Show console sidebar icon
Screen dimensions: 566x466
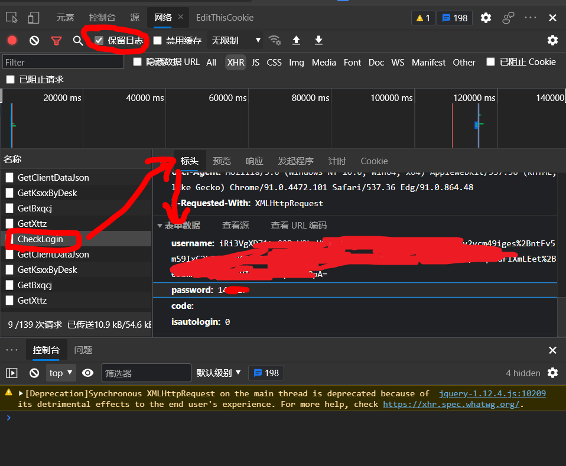[x=12, y=373]
